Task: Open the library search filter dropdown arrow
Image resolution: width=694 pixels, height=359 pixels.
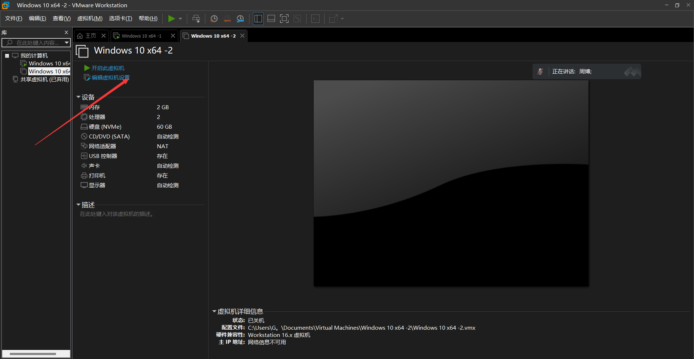Action: [67, 43]
